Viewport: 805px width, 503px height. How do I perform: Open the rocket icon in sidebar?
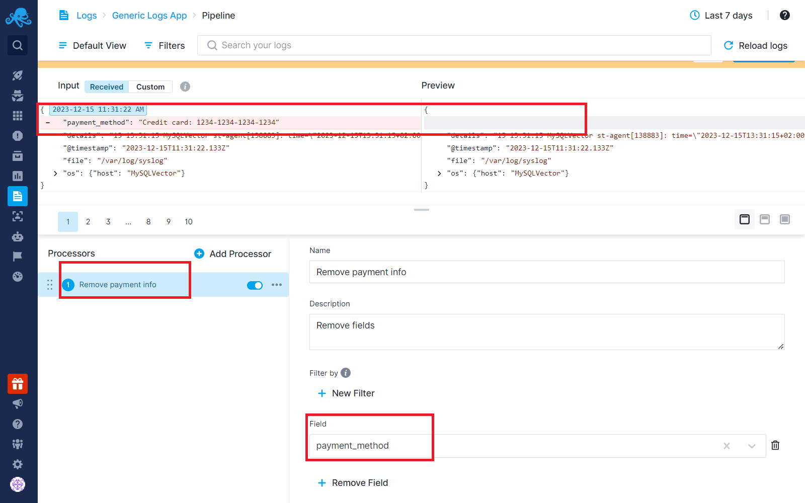pyautogui.click(x=18, y=75)
